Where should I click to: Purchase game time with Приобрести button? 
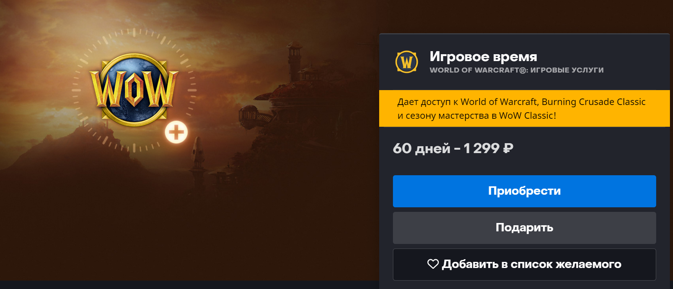click(524, 191)
